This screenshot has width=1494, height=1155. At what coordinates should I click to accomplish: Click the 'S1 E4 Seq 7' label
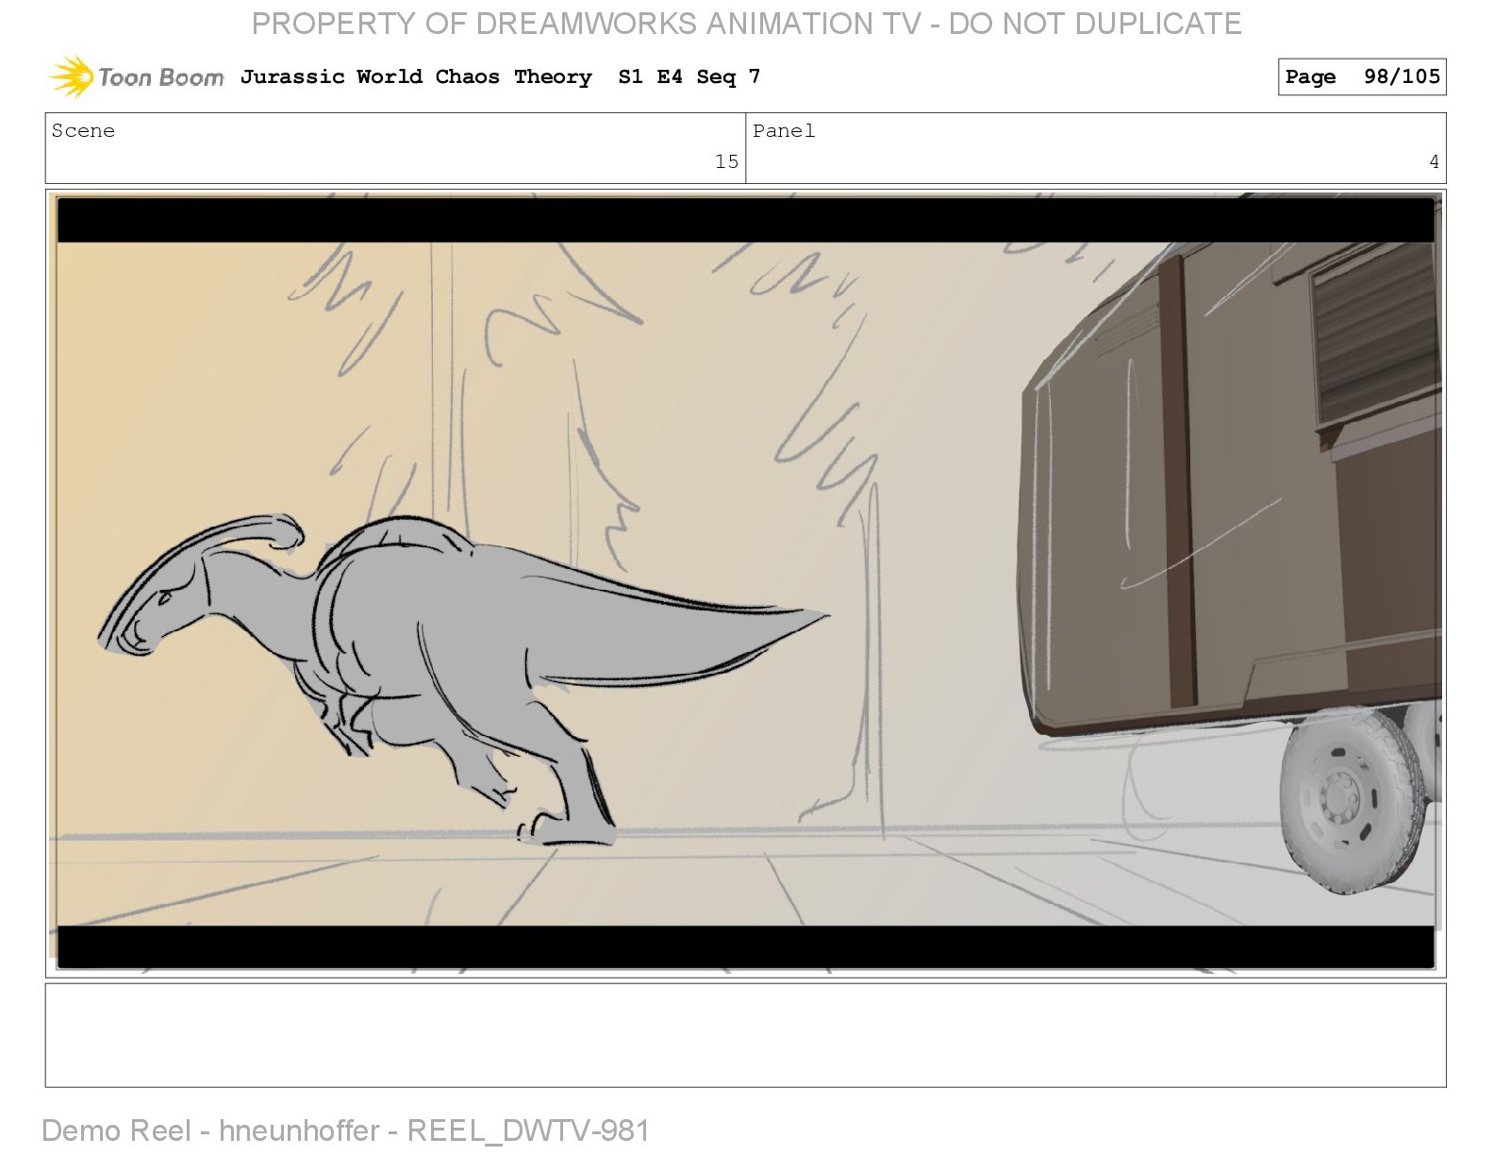click(689, 76)
